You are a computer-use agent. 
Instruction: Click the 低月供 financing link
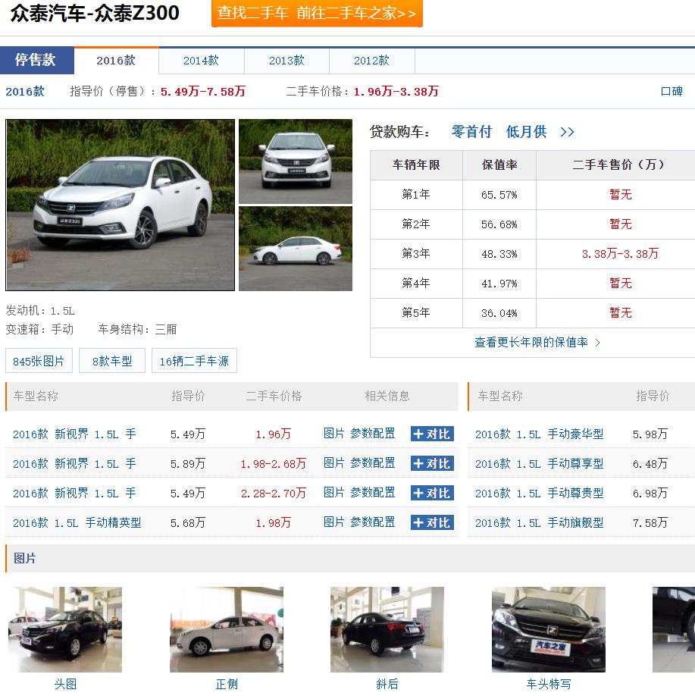(x=524, y=131)
